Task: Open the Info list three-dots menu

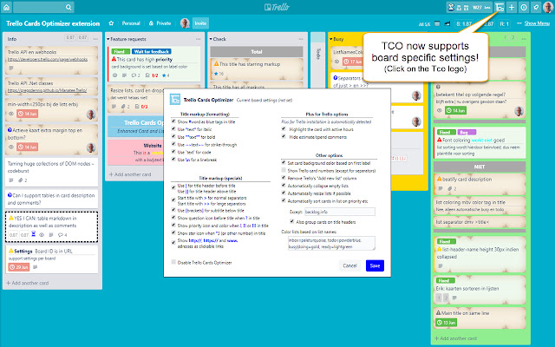Action: [95, 39]
